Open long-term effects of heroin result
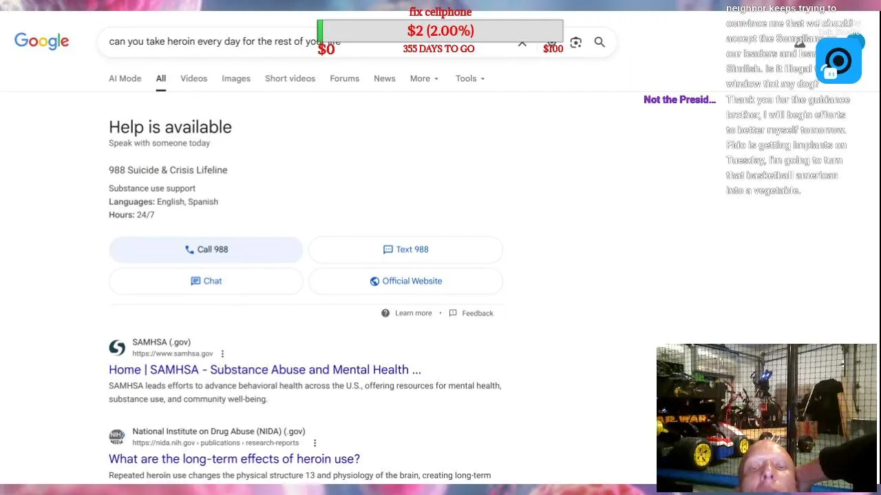Image resolution: width=881 pixels, height=495 pixels. [234, 459]
